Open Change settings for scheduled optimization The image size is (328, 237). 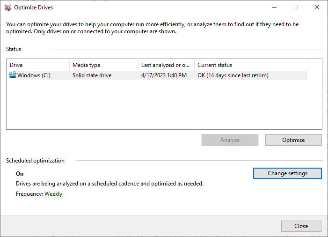point(287,173)
